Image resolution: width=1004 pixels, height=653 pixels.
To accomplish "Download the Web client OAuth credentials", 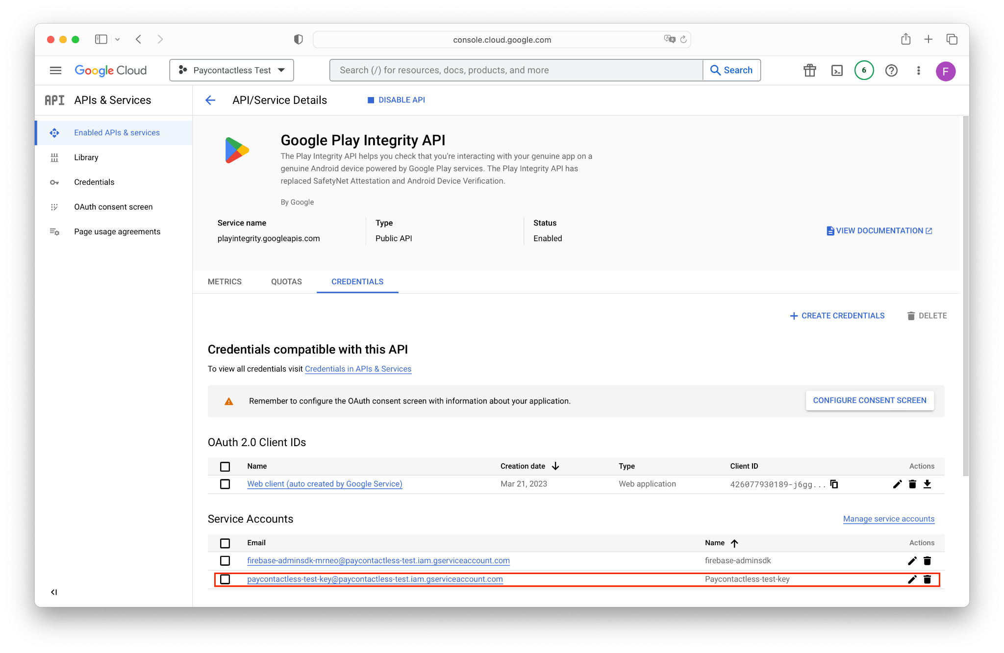I will click(x=927, y=484).
